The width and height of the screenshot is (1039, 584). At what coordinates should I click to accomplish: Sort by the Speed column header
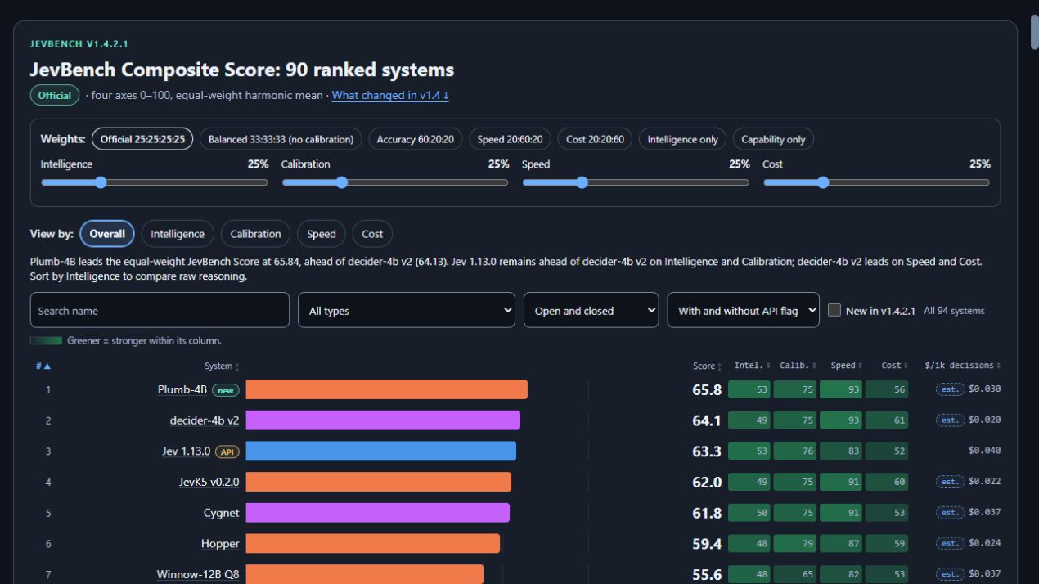point(846,365)
